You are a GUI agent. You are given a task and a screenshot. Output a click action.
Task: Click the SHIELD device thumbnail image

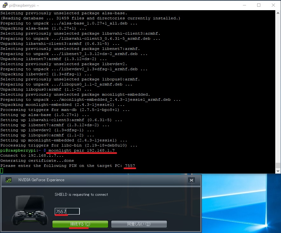tap(30, 210)
